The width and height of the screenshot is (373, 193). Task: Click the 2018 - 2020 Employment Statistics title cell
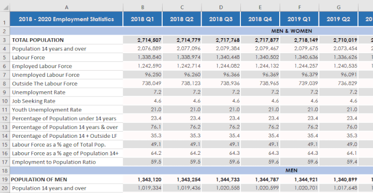coord(66,19)
